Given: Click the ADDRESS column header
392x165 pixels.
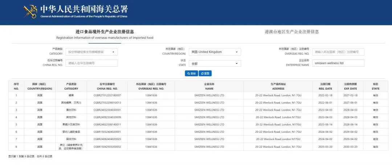Looking at the screenshot, I should (278, 86).
